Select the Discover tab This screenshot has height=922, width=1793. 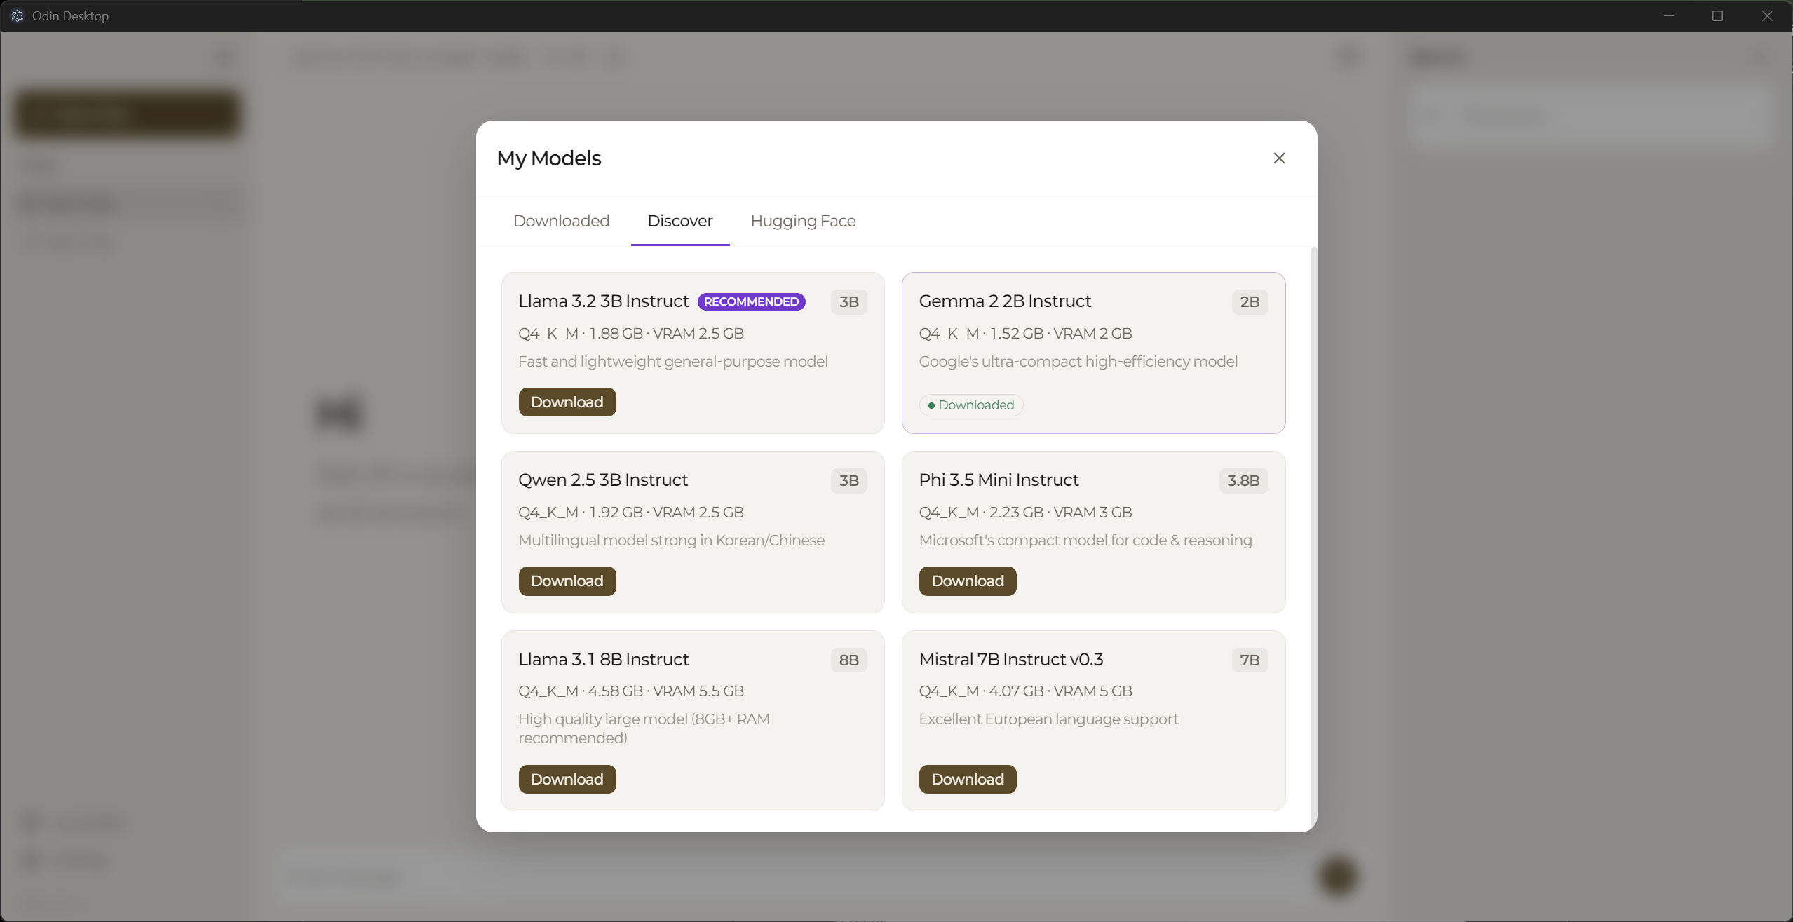(679, 221)
